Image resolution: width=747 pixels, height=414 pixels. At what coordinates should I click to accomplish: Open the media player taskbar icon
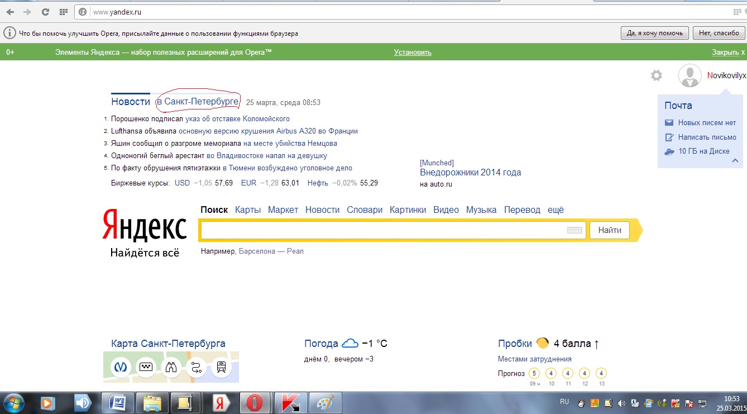click(47, 403)
